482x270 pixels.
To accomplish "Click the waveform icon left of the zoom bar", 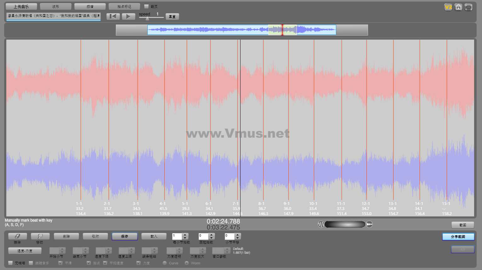I will point(321,224).
